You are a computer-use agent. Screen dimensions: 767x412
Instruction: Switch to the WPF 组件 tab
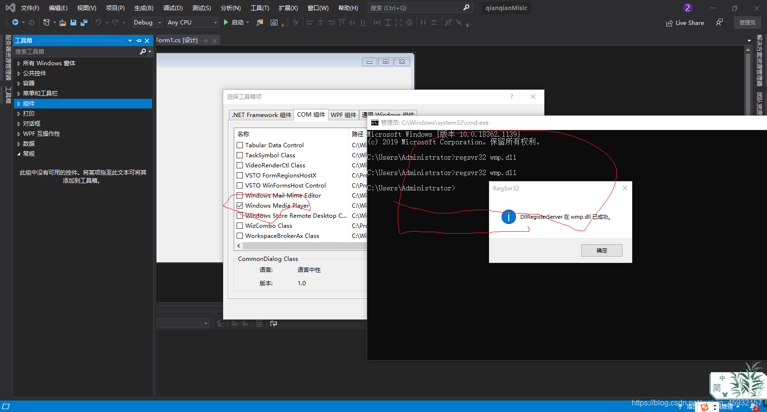(x=343, y=115)
